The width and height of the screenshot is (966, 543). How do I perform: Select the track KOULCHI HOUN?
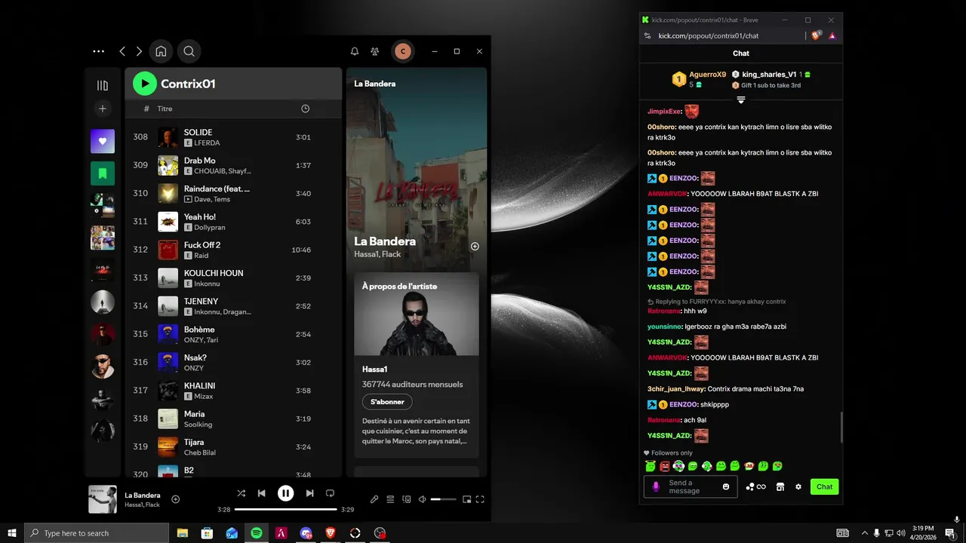click(233, 278)
